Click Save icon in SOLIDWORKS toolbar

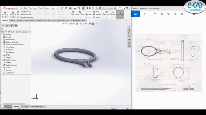70,8
